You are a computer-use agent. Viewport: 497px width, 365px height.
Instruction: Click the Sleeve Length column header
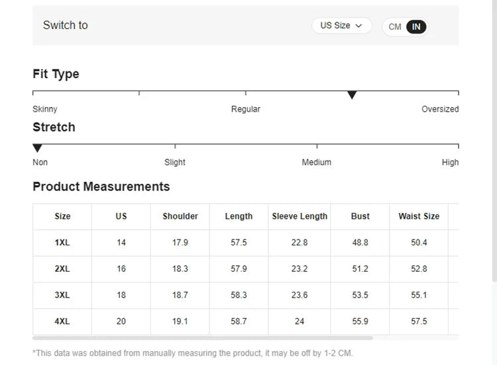point(300,216)
